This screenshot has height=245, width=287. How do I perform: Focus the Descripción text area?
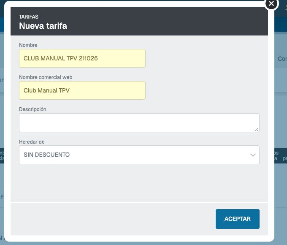(139, 122)
